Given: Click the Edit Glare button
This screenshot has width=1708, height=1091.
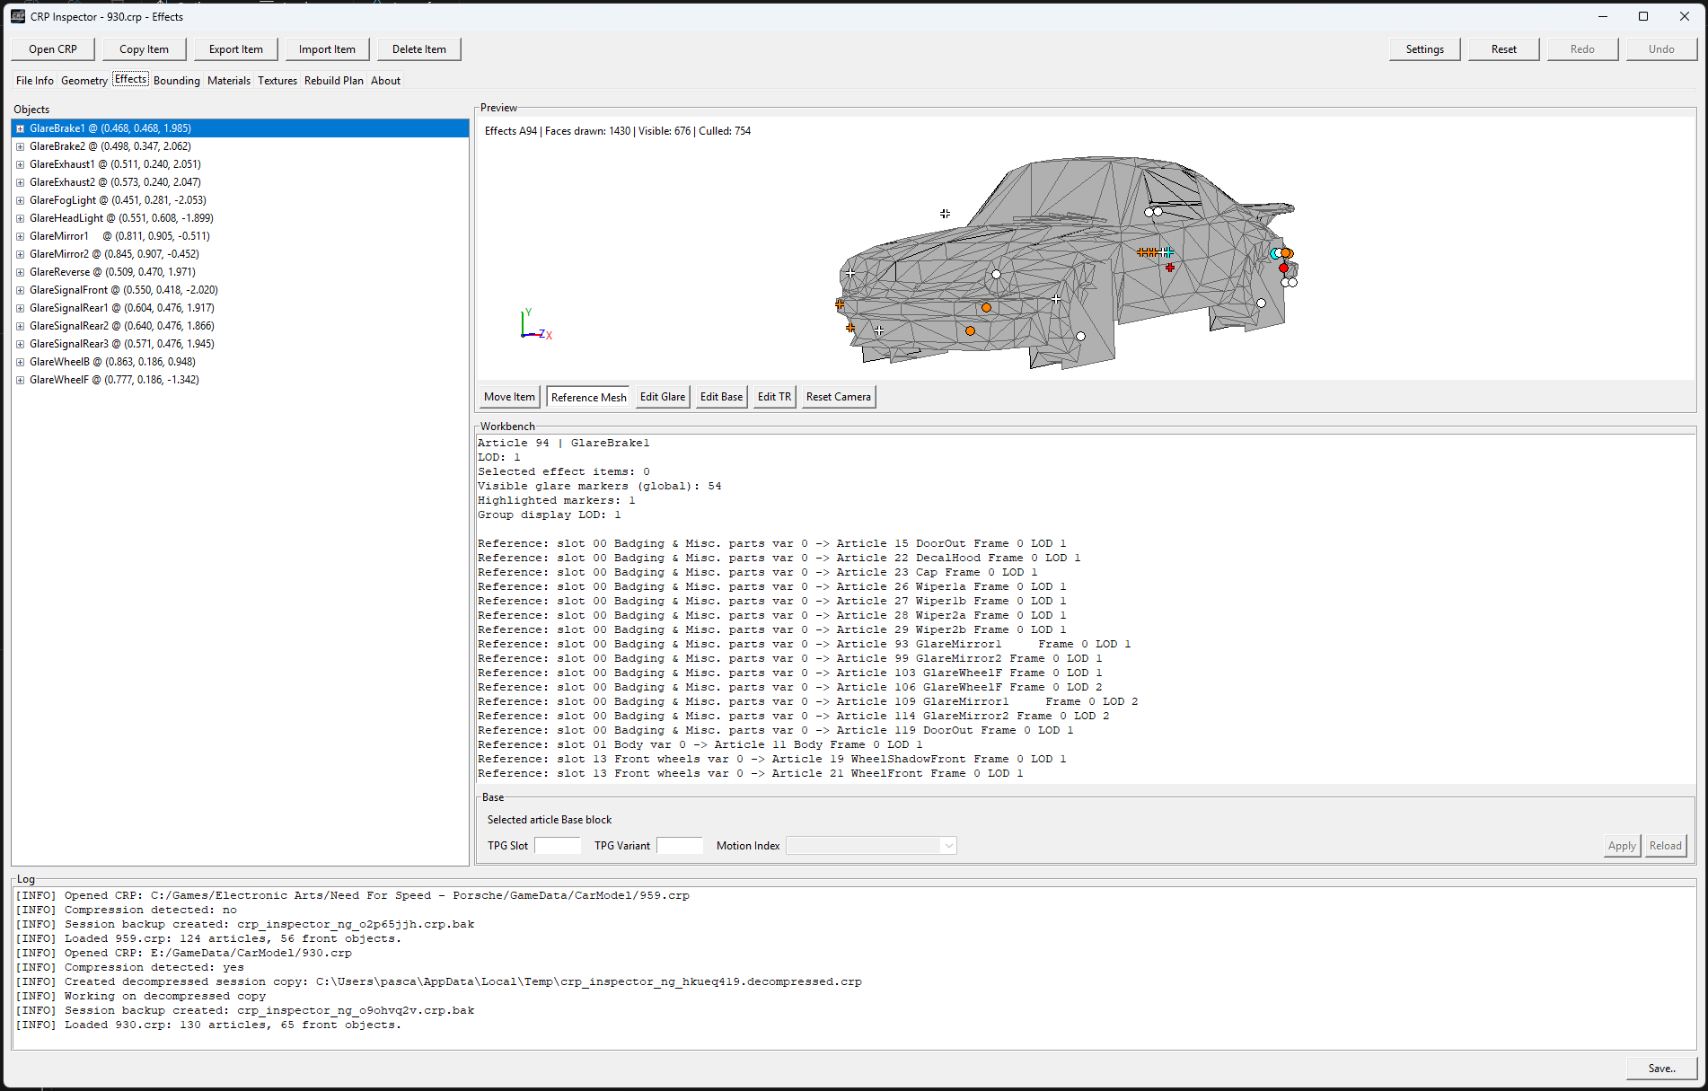Looking at the screenshot, I should coord(662,397).
